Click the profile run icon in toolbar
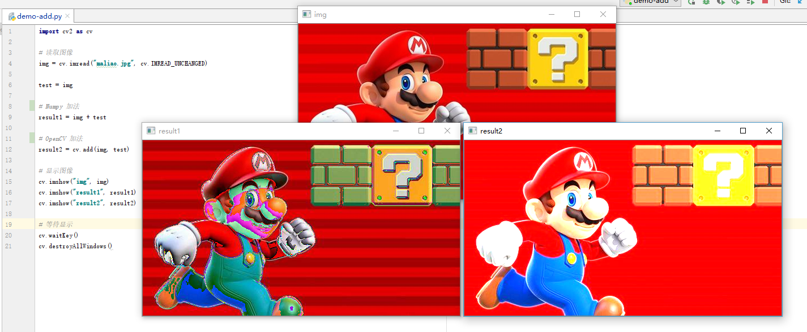Viewport: 807px width, 332px height. 736,2
